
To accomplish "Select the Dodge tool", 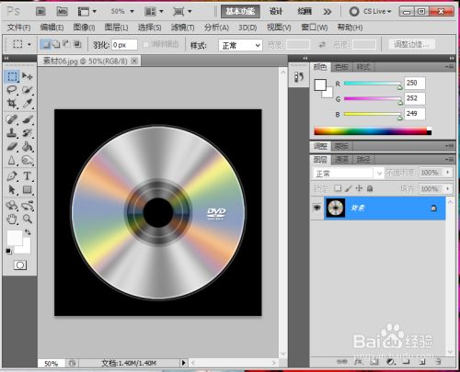I will pos(28,160).
